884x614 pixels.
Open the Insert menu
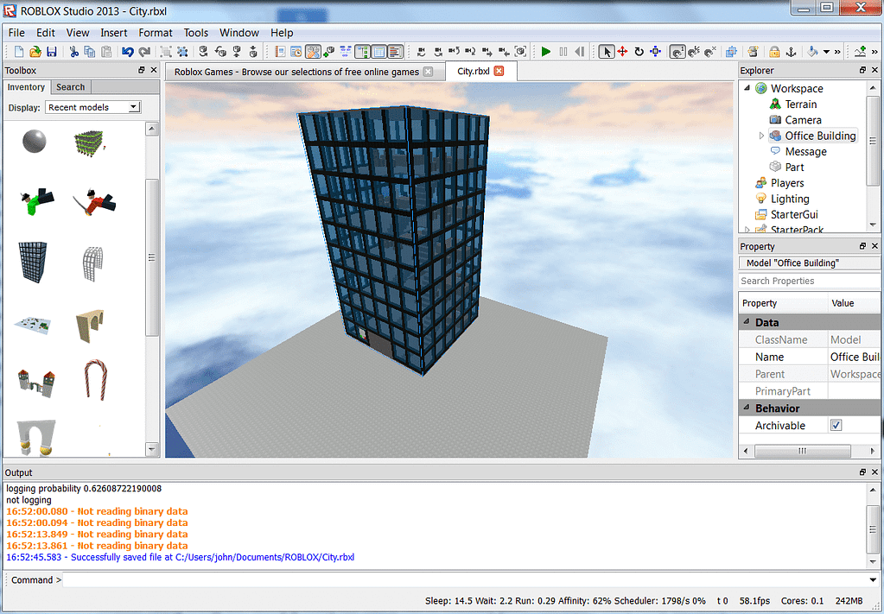click(113, 33)
